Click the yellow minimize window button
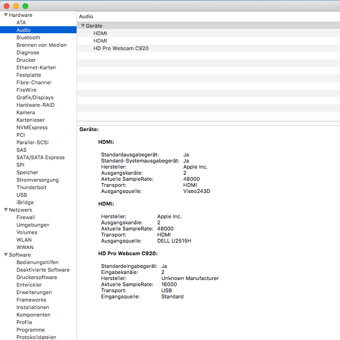 click(x=16, y=6)
